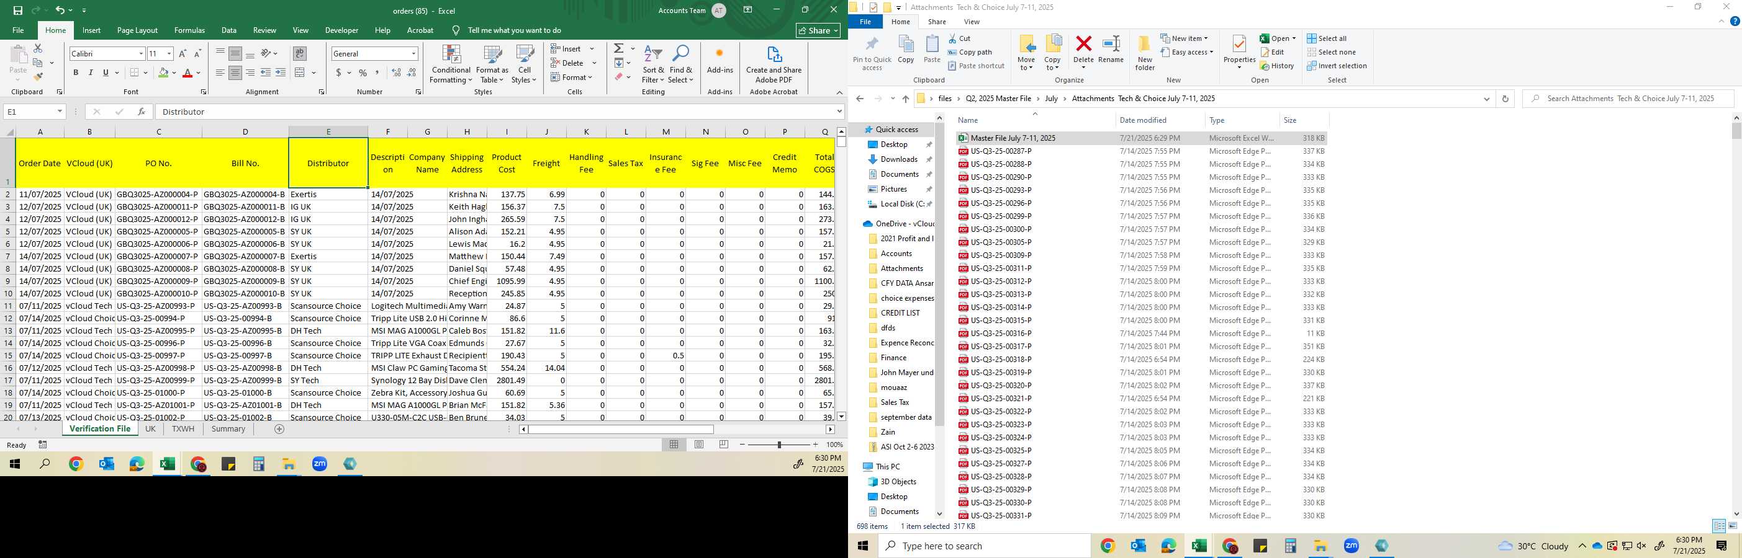The width and height of the screenshot is (1742, 558).
Task: Open the Calibri font name dropdown
Action: [141, 53]
